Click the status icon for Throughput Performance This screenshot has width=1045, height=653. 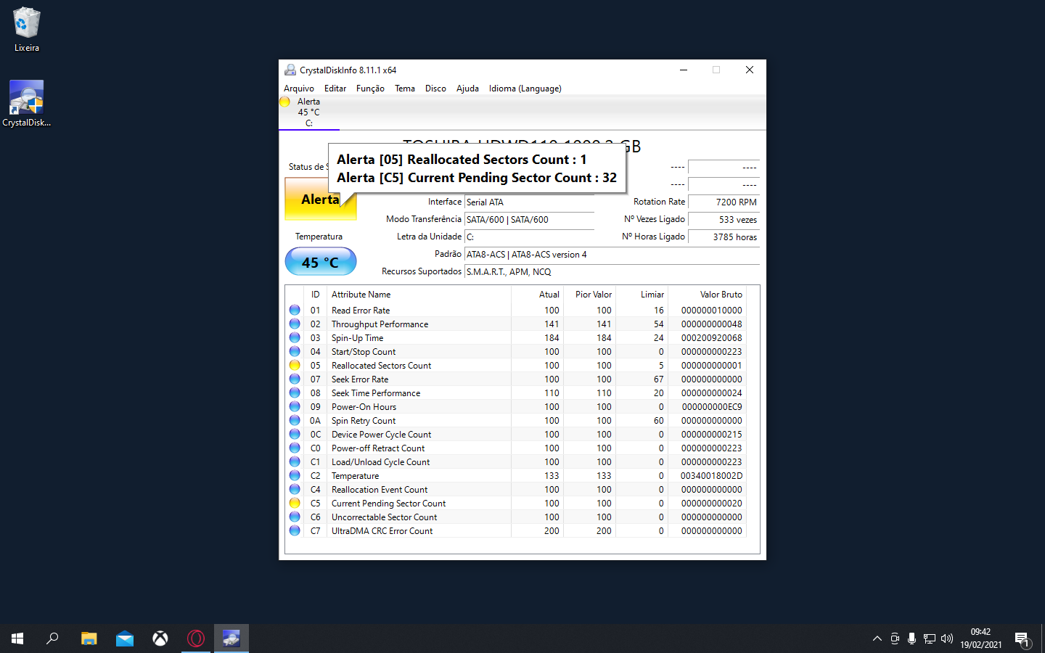click(295, 324)
